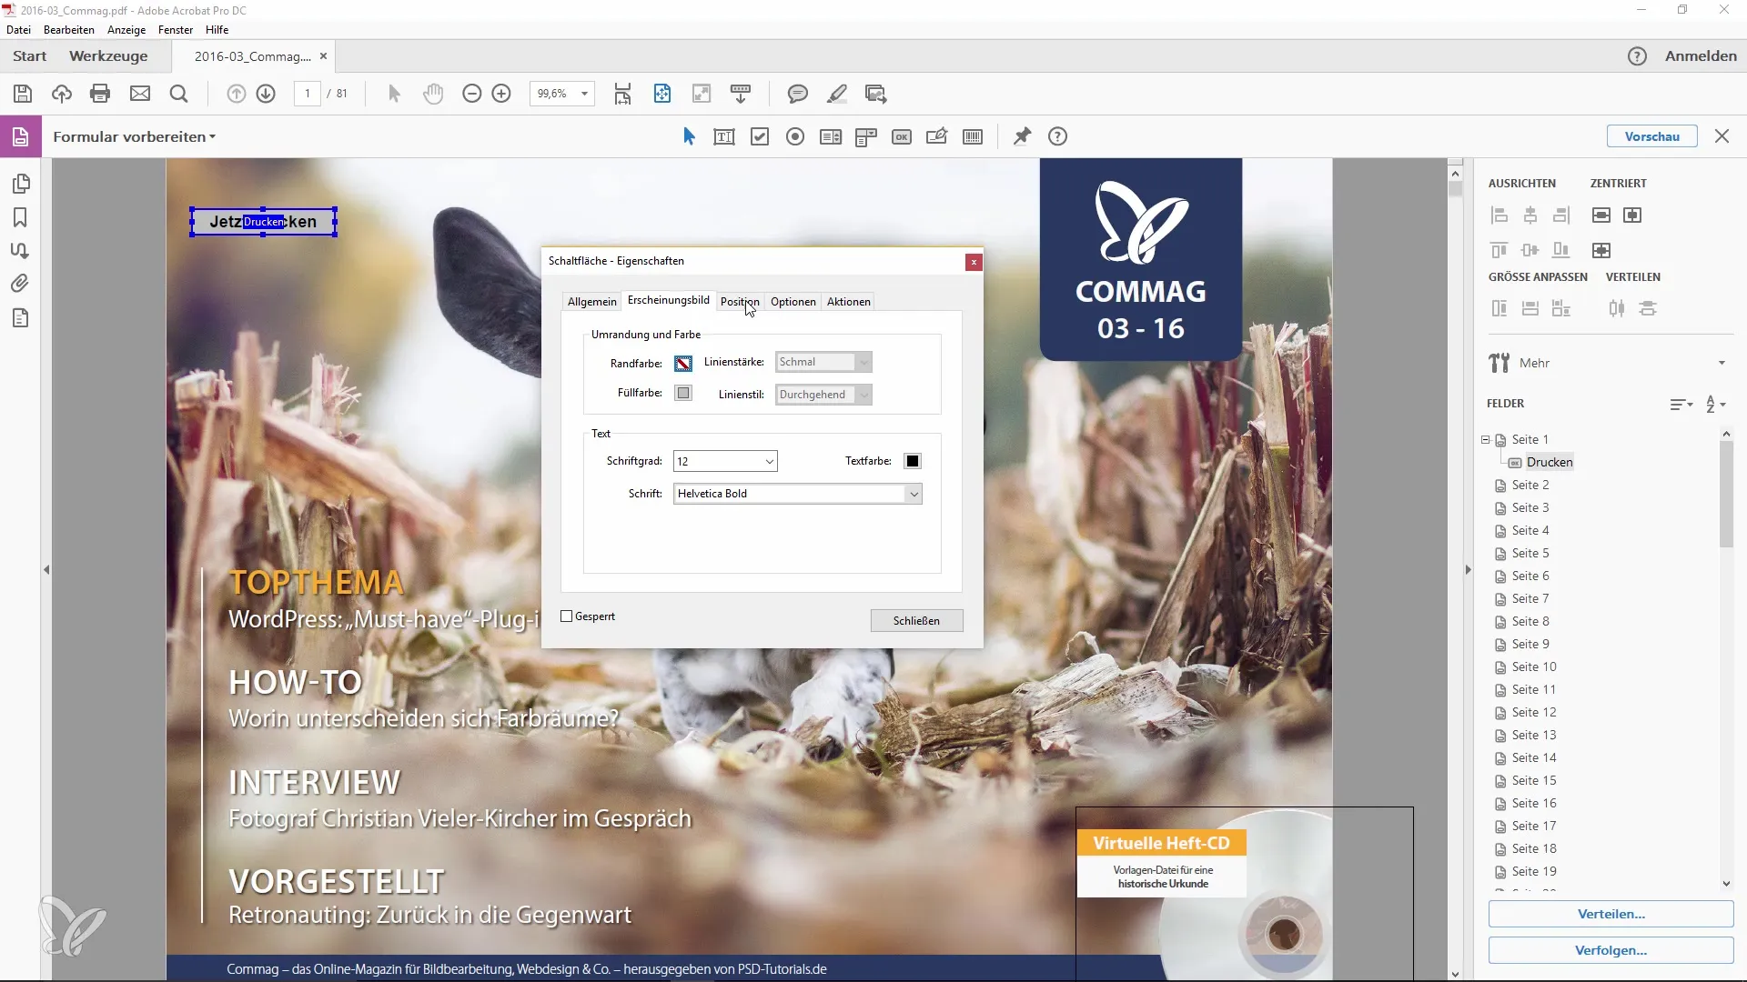Click the Verteilen... button
This screenshot has height=982, width=1747.
pos(1611,914)
